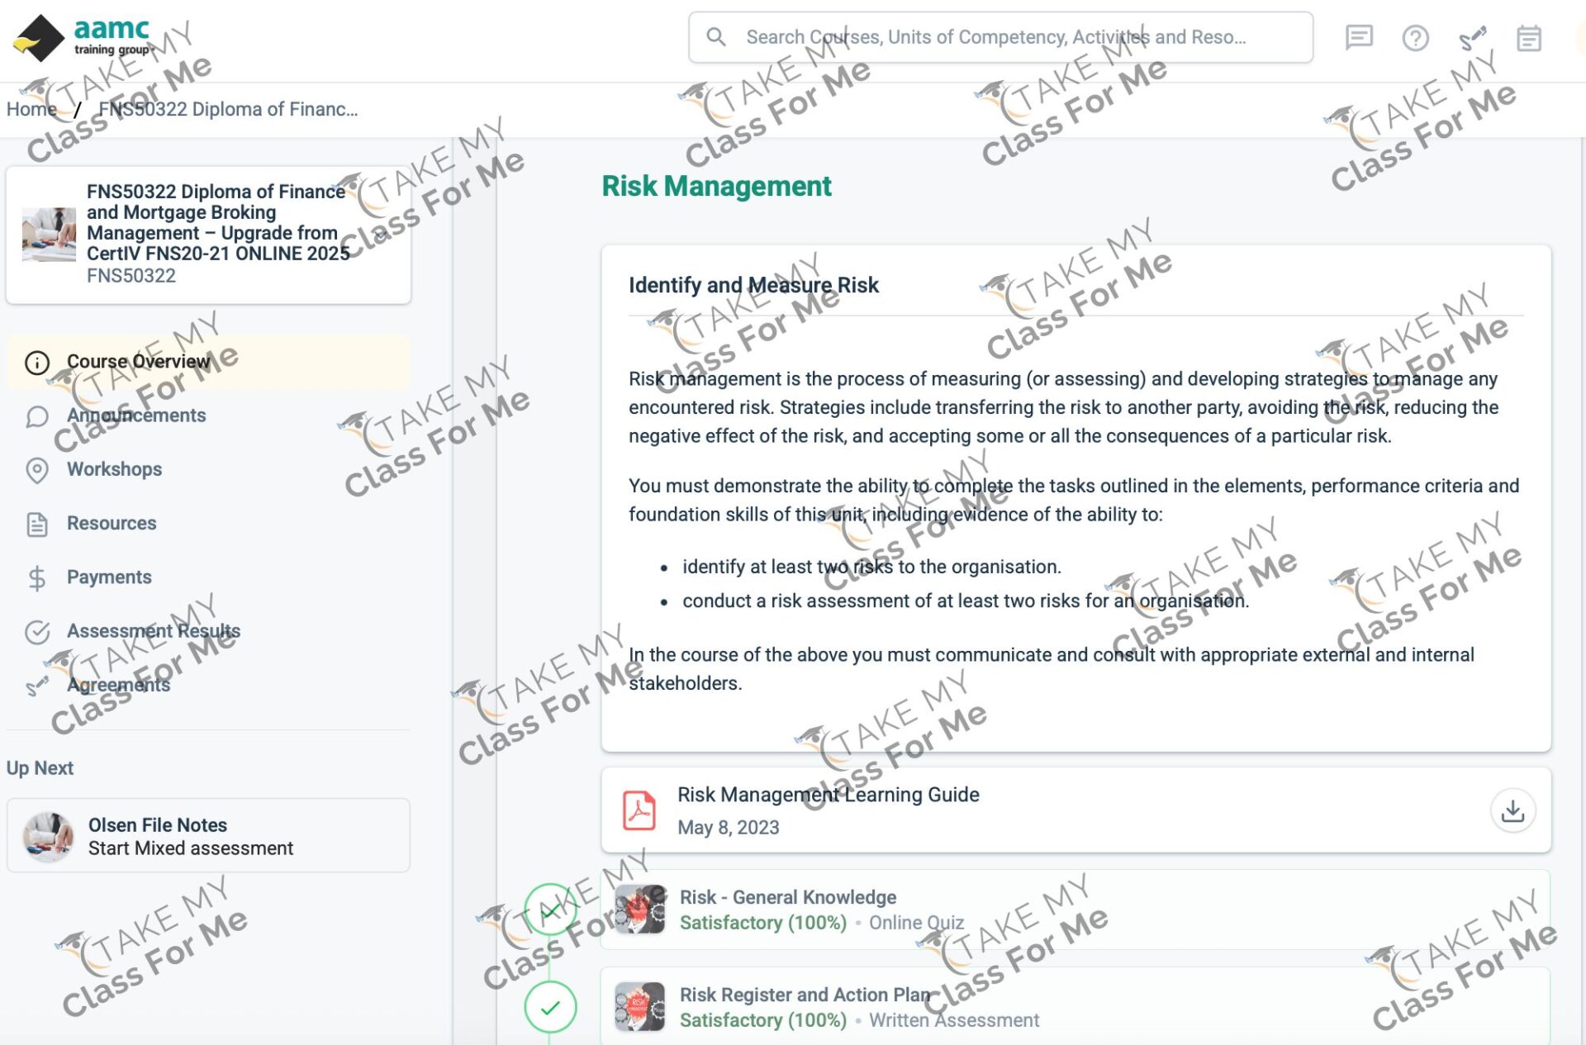Open FNS50322 Diploma breadcrumb link
1586x1045 pixels.
coord(228,109)
